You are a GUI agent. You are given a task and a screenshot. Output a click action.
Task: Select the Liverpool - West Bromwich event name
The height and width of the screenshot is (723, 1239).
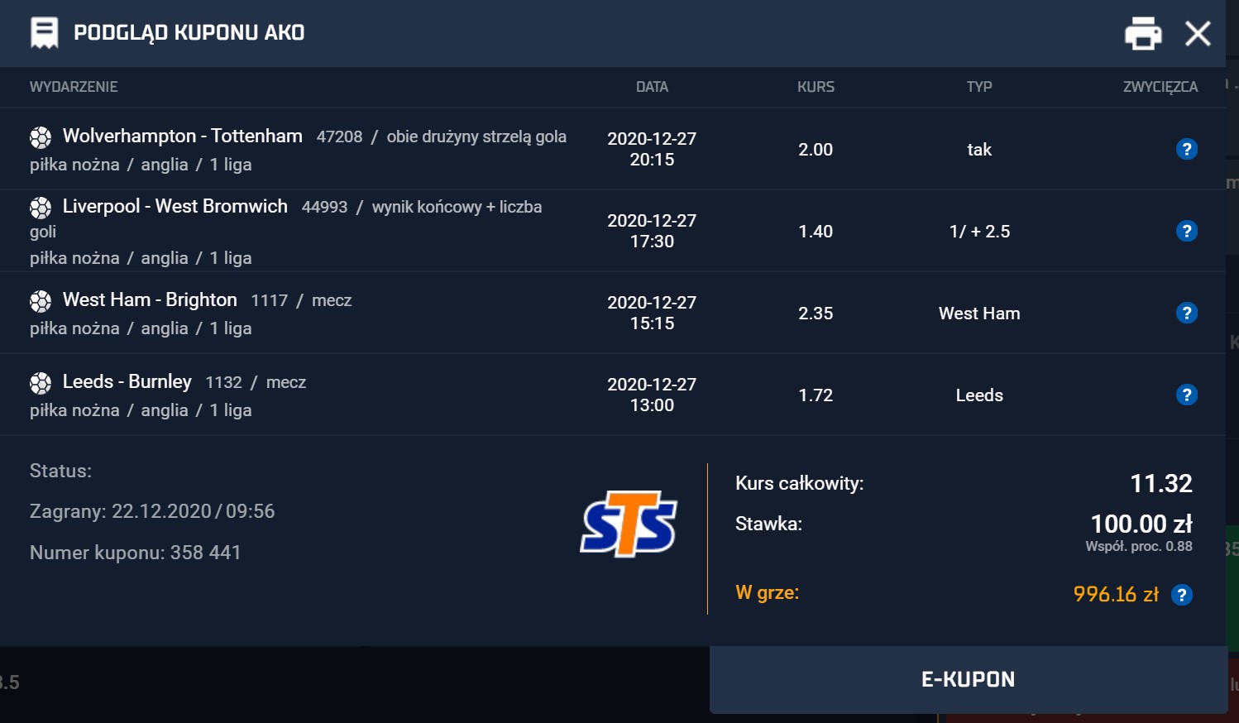point(175,206)
